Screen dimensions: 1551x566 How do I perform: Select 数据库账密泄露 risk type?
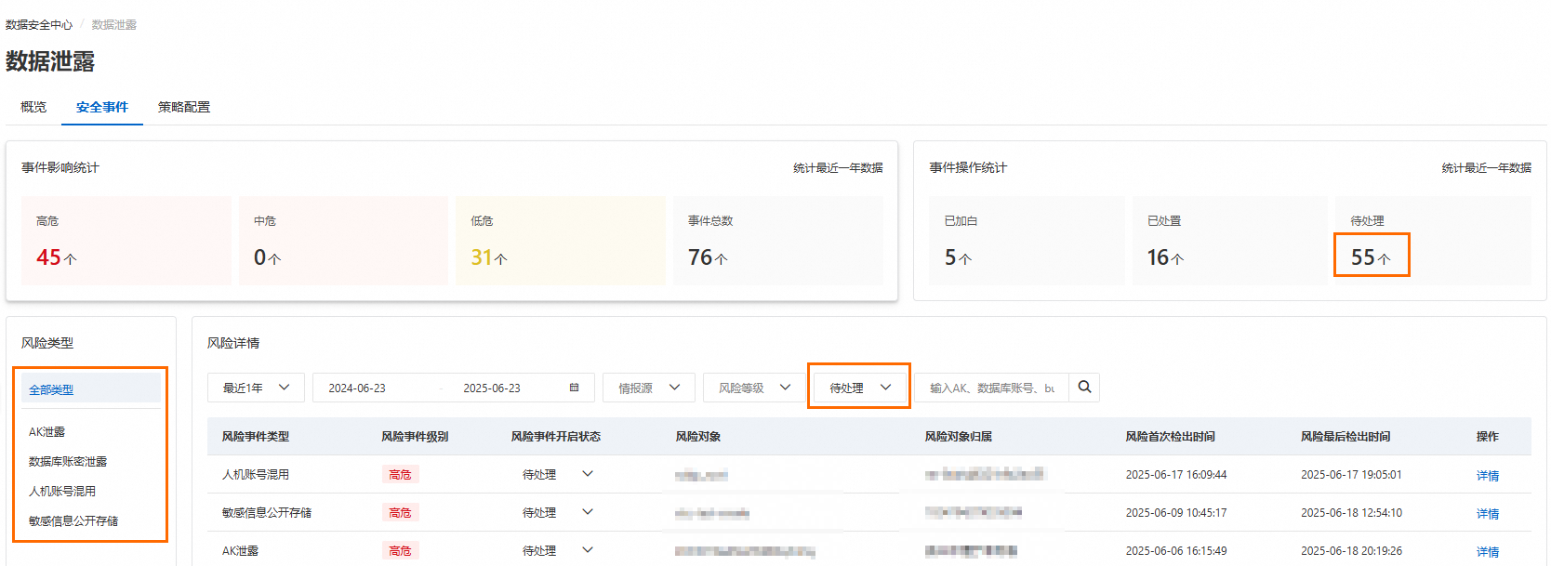coord(68,461)
